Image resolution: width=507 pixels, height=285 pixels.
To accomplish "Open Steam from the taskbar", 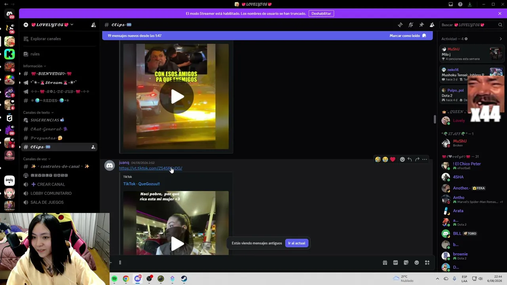I will coord(184,279).
